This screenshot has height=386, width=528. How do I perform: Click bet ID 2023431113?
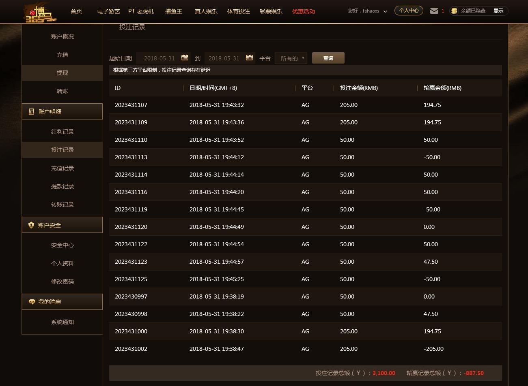131,157
